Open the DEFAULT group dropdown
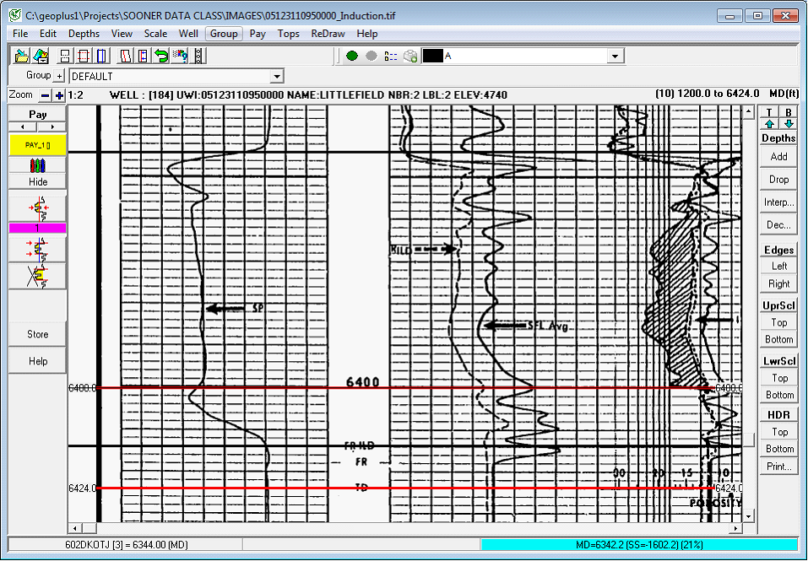Screen dimensions: 808x561 [x=276, y=77]
